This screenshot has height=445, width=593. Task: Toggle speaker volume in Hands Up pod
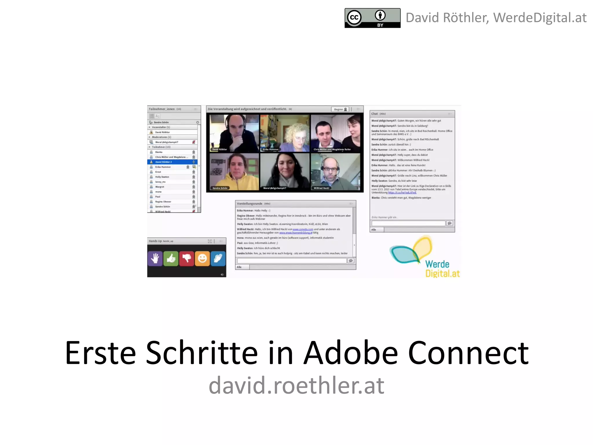coord(222,274)
